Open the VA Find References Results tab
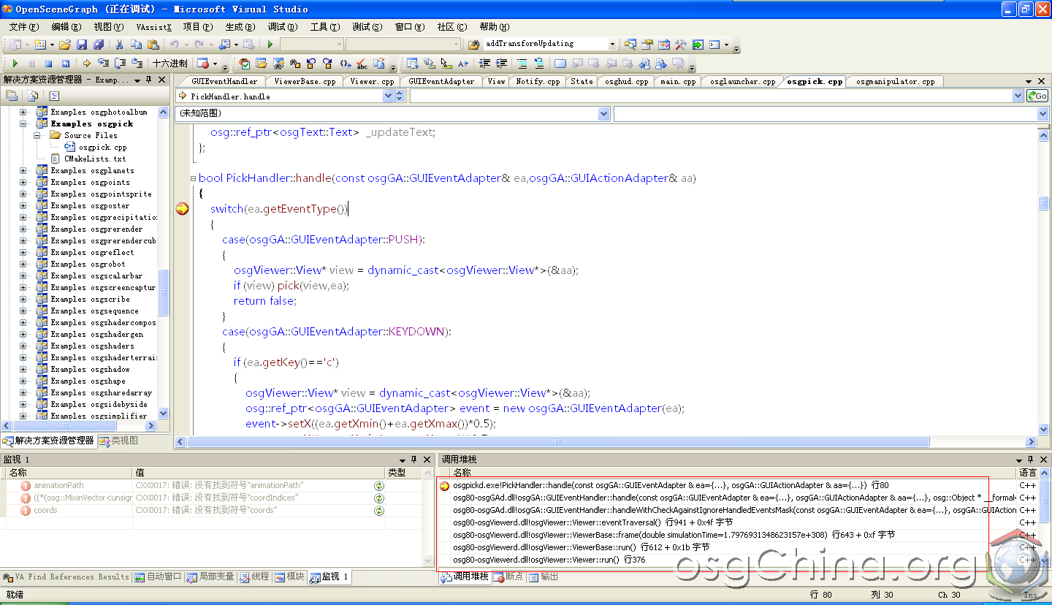Viewport: 1052px width, 605px height. pos(66,577)
